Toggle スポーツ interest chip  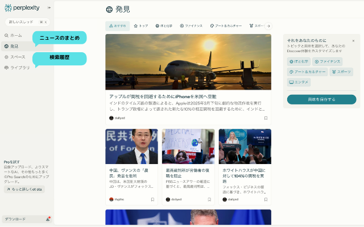341,72
